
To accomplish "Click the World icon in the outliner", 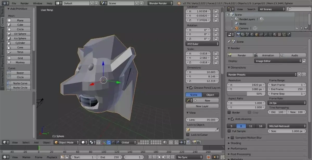I will pos(237,24).
